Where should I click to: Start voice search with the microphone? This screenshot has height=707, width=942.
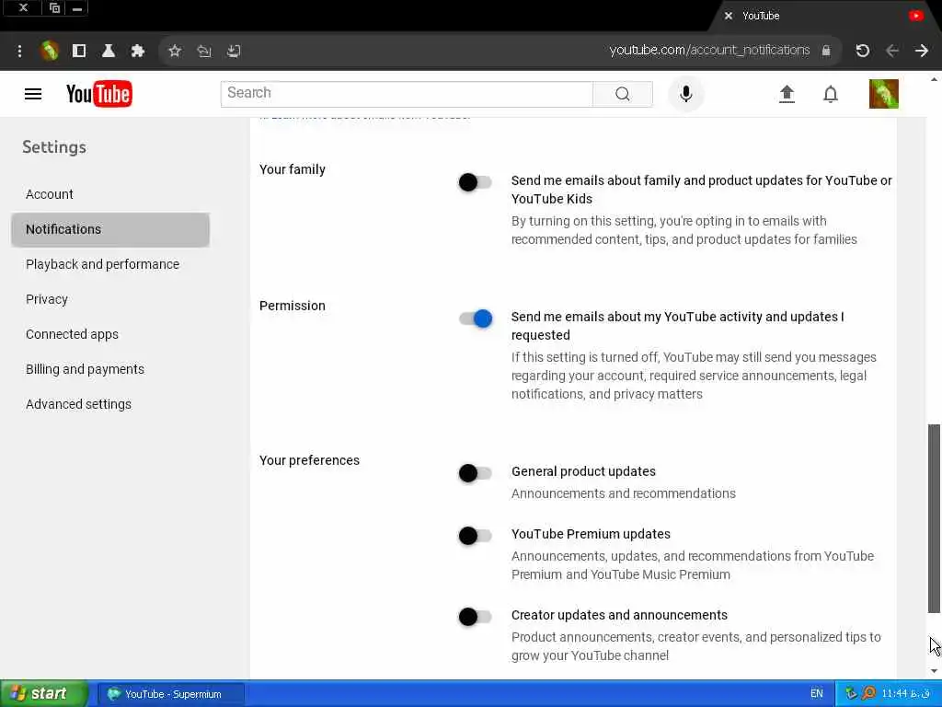point(685,94)
